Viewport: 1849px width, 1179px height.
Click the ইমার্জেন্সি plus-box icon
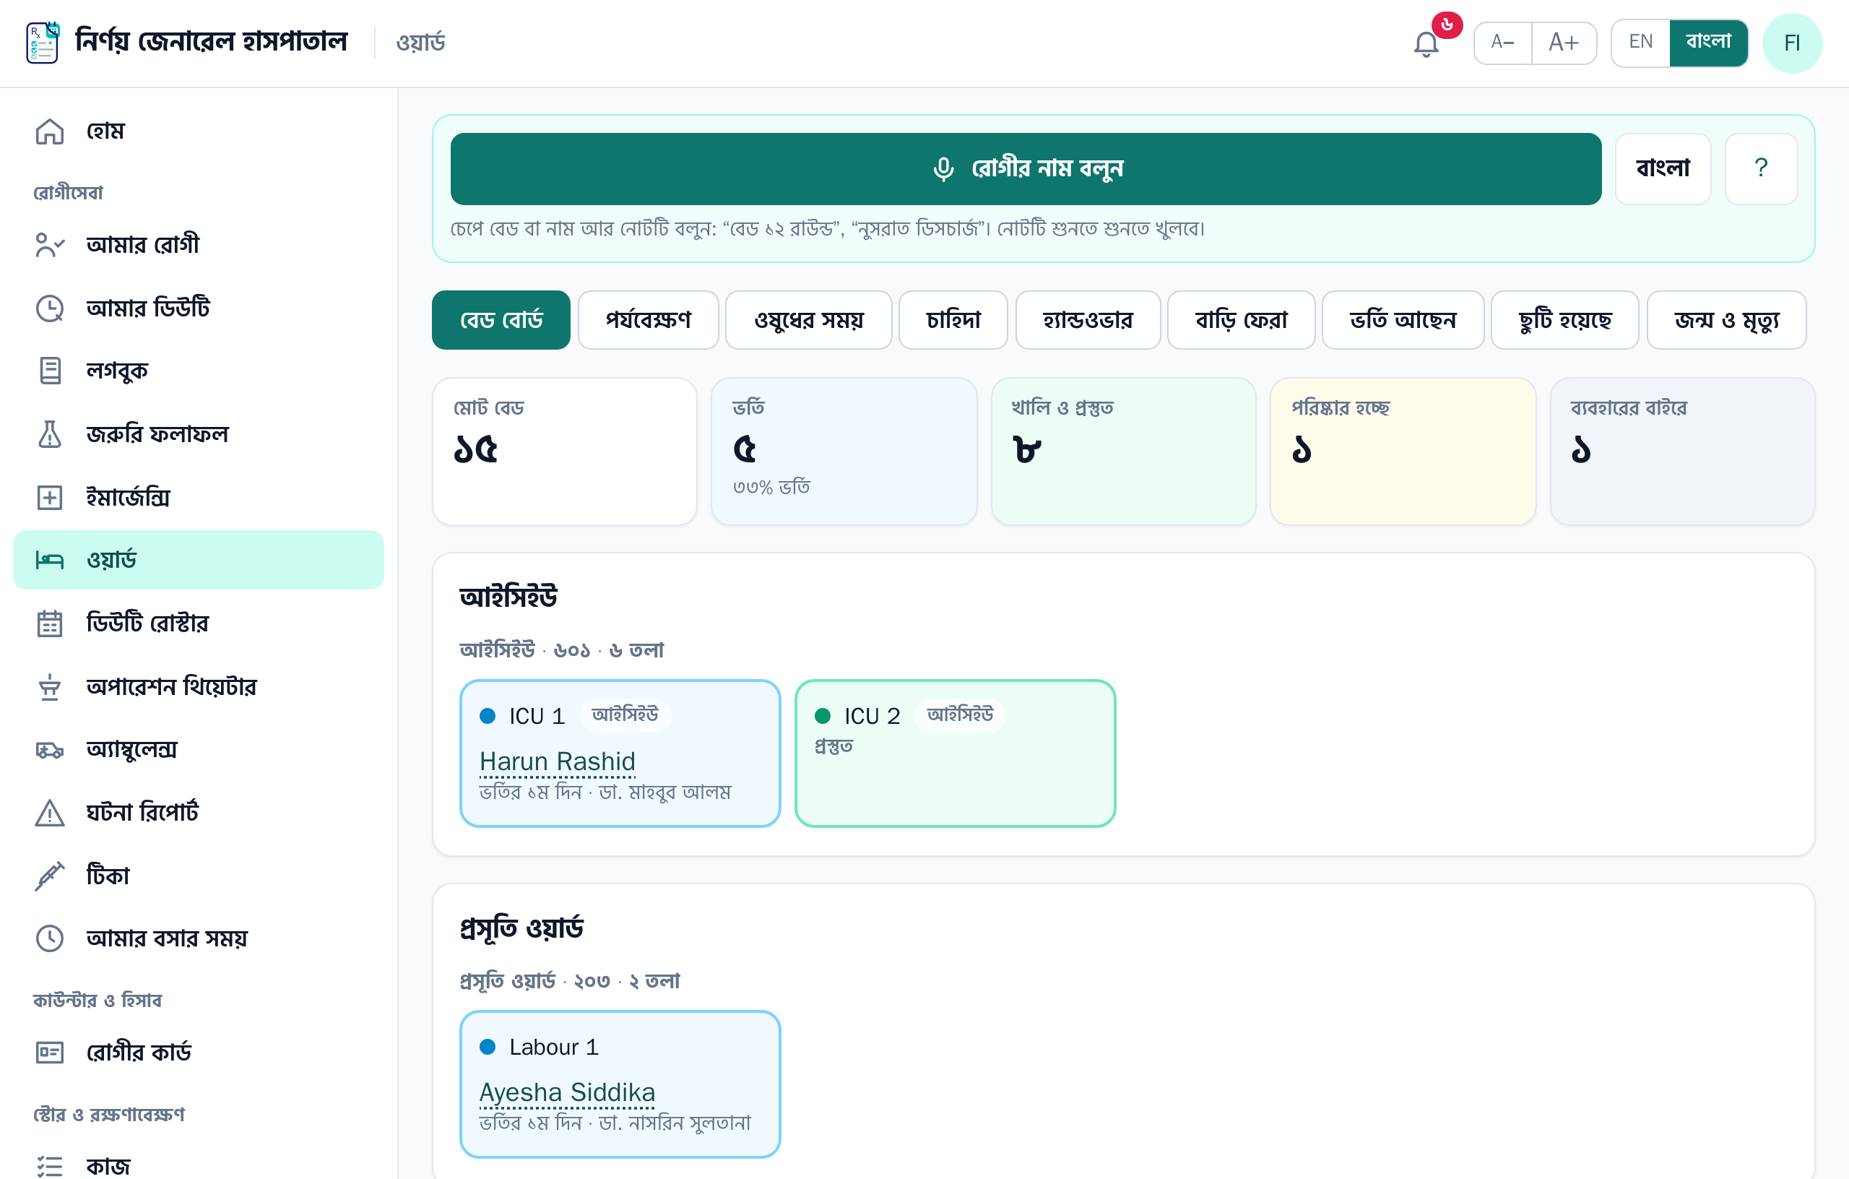[x=50, y=497]
